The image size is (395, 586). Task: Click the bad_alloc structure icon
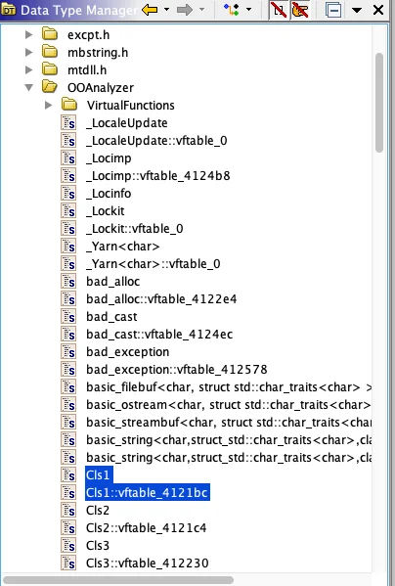68,281
